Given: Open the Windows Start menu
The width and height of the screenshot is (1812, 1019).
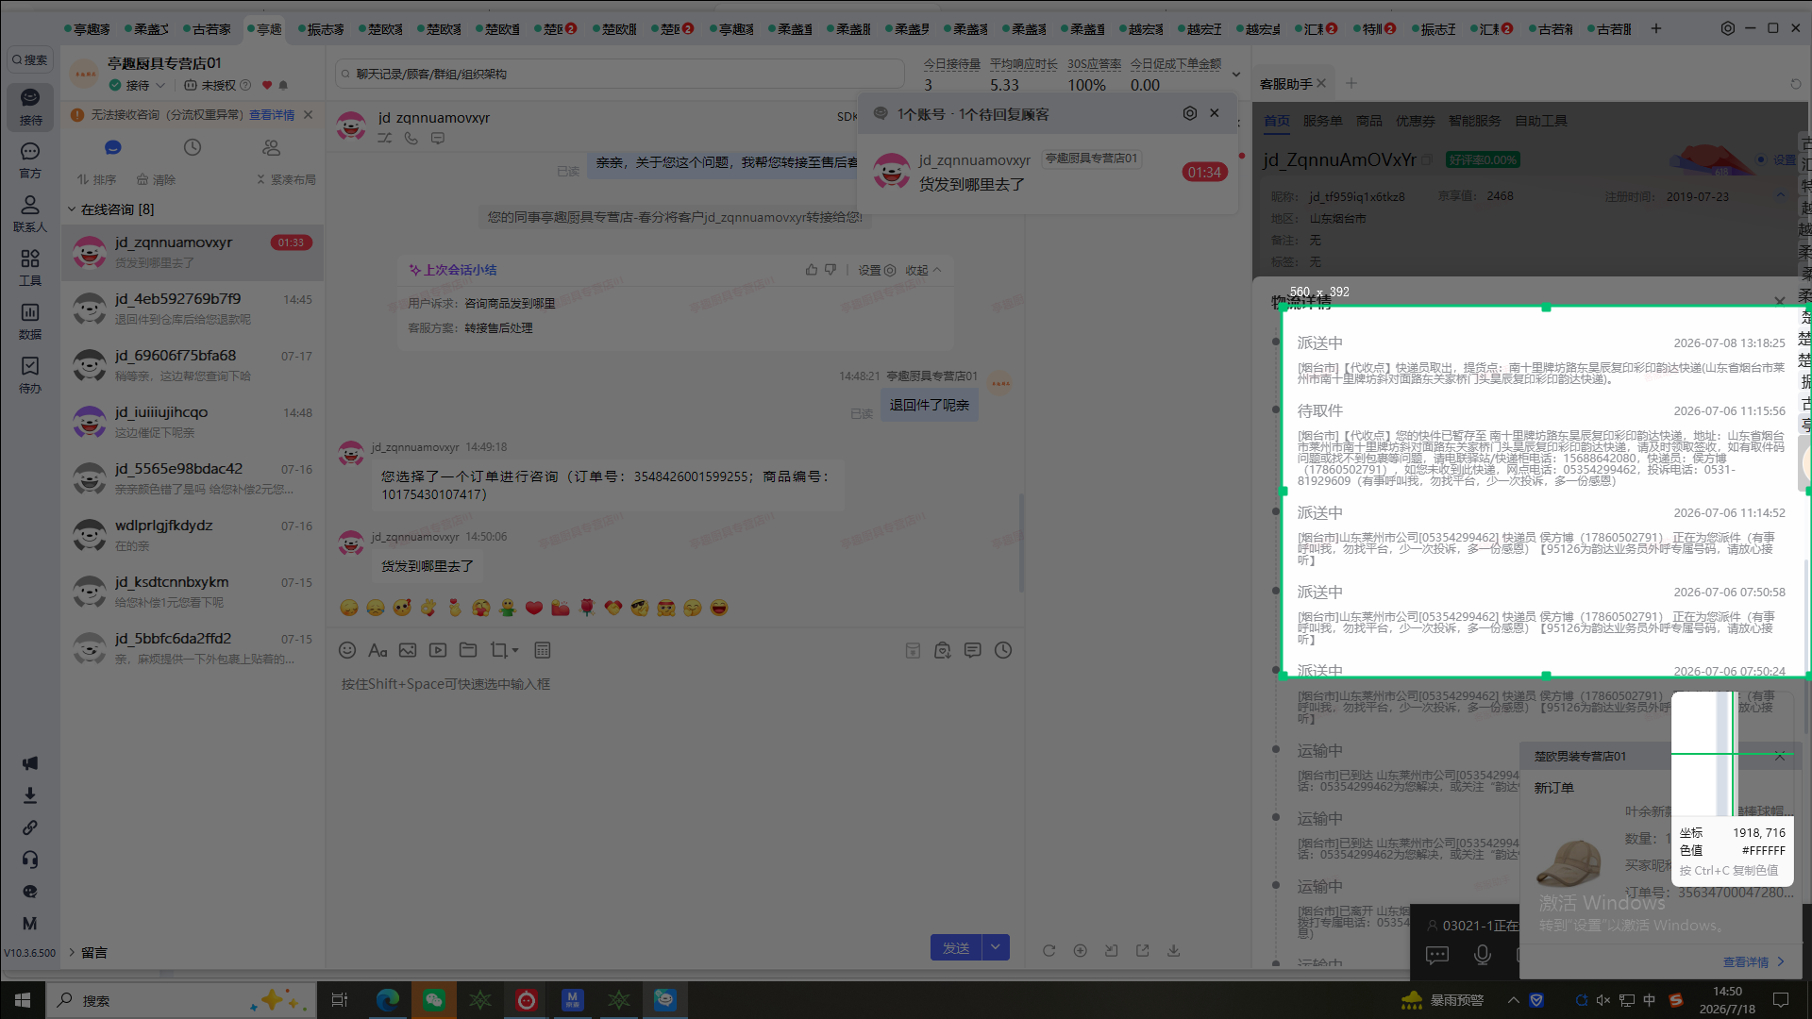Looking at the screenshot, I should pyautogui.click(x=23, y=1000).
